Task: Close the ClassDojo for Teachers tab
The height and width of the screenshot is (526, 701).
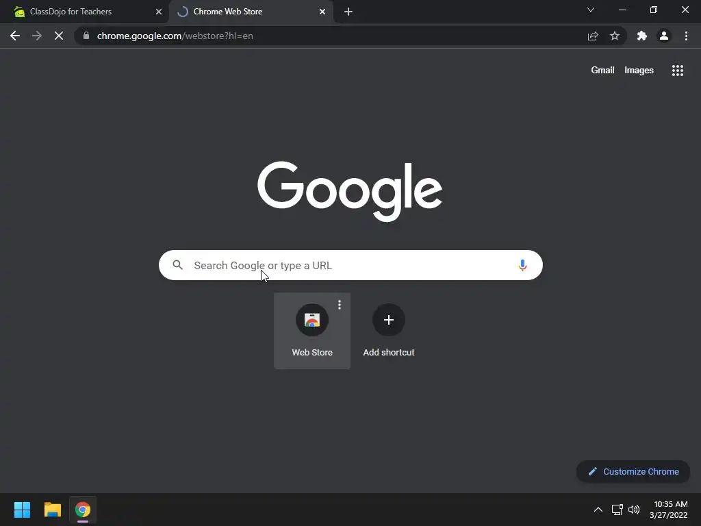Action: 159,12
